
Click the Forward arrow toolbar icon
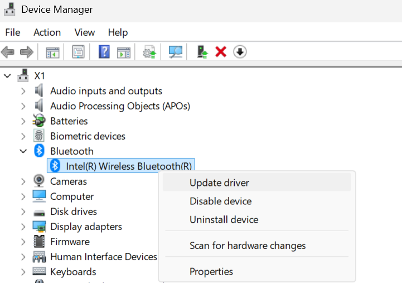(x=27, y=52)
